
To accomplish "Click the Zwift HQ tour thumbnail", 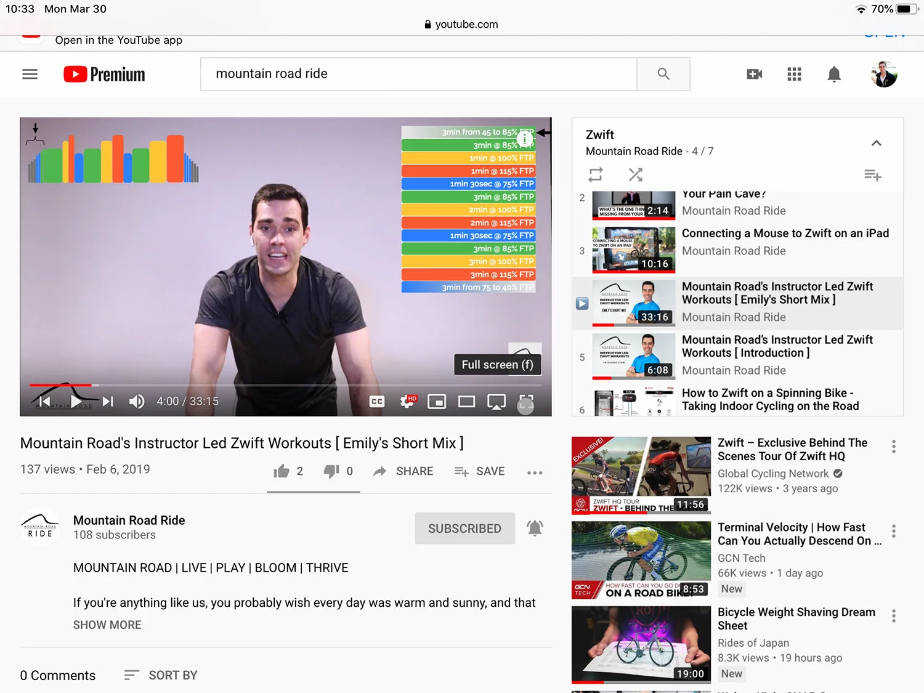I will 641,475.
